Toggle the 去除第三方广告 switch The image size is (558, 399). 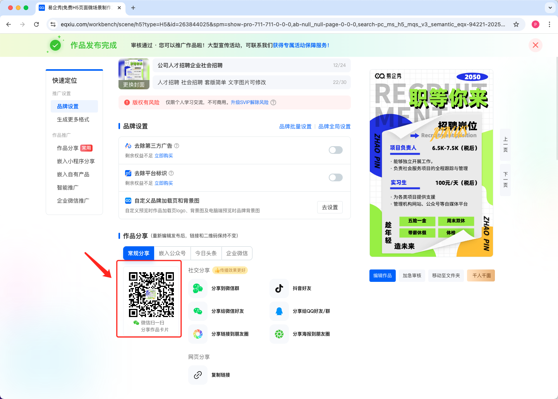tap(335, 150)
